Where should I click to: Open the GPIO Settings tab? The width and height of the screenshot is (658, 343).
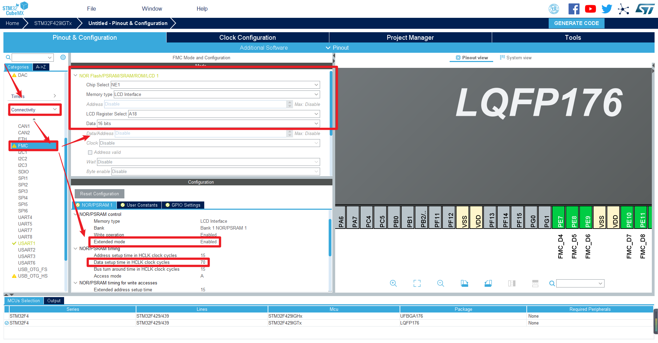[183, 205]
